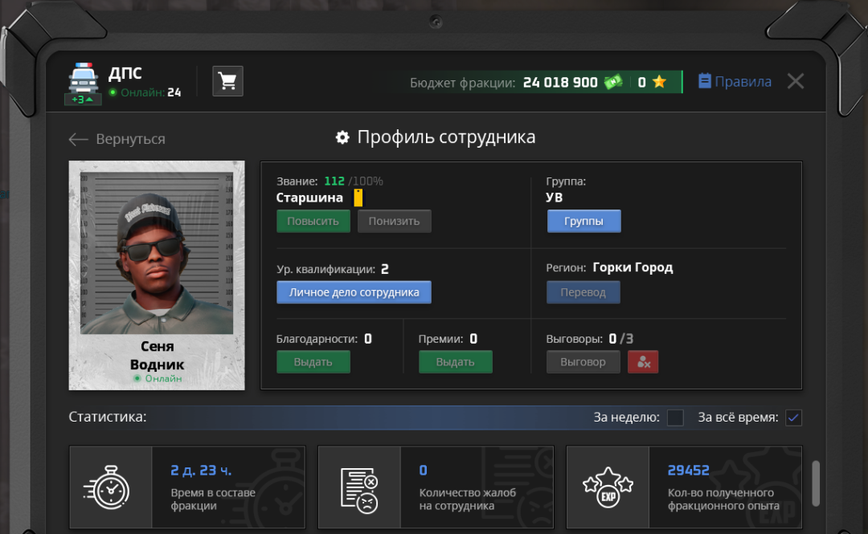Viewport: 868px width, 534px height.
Task: Click the Выговоры: 0/3 counter
Action: [590, 339]
